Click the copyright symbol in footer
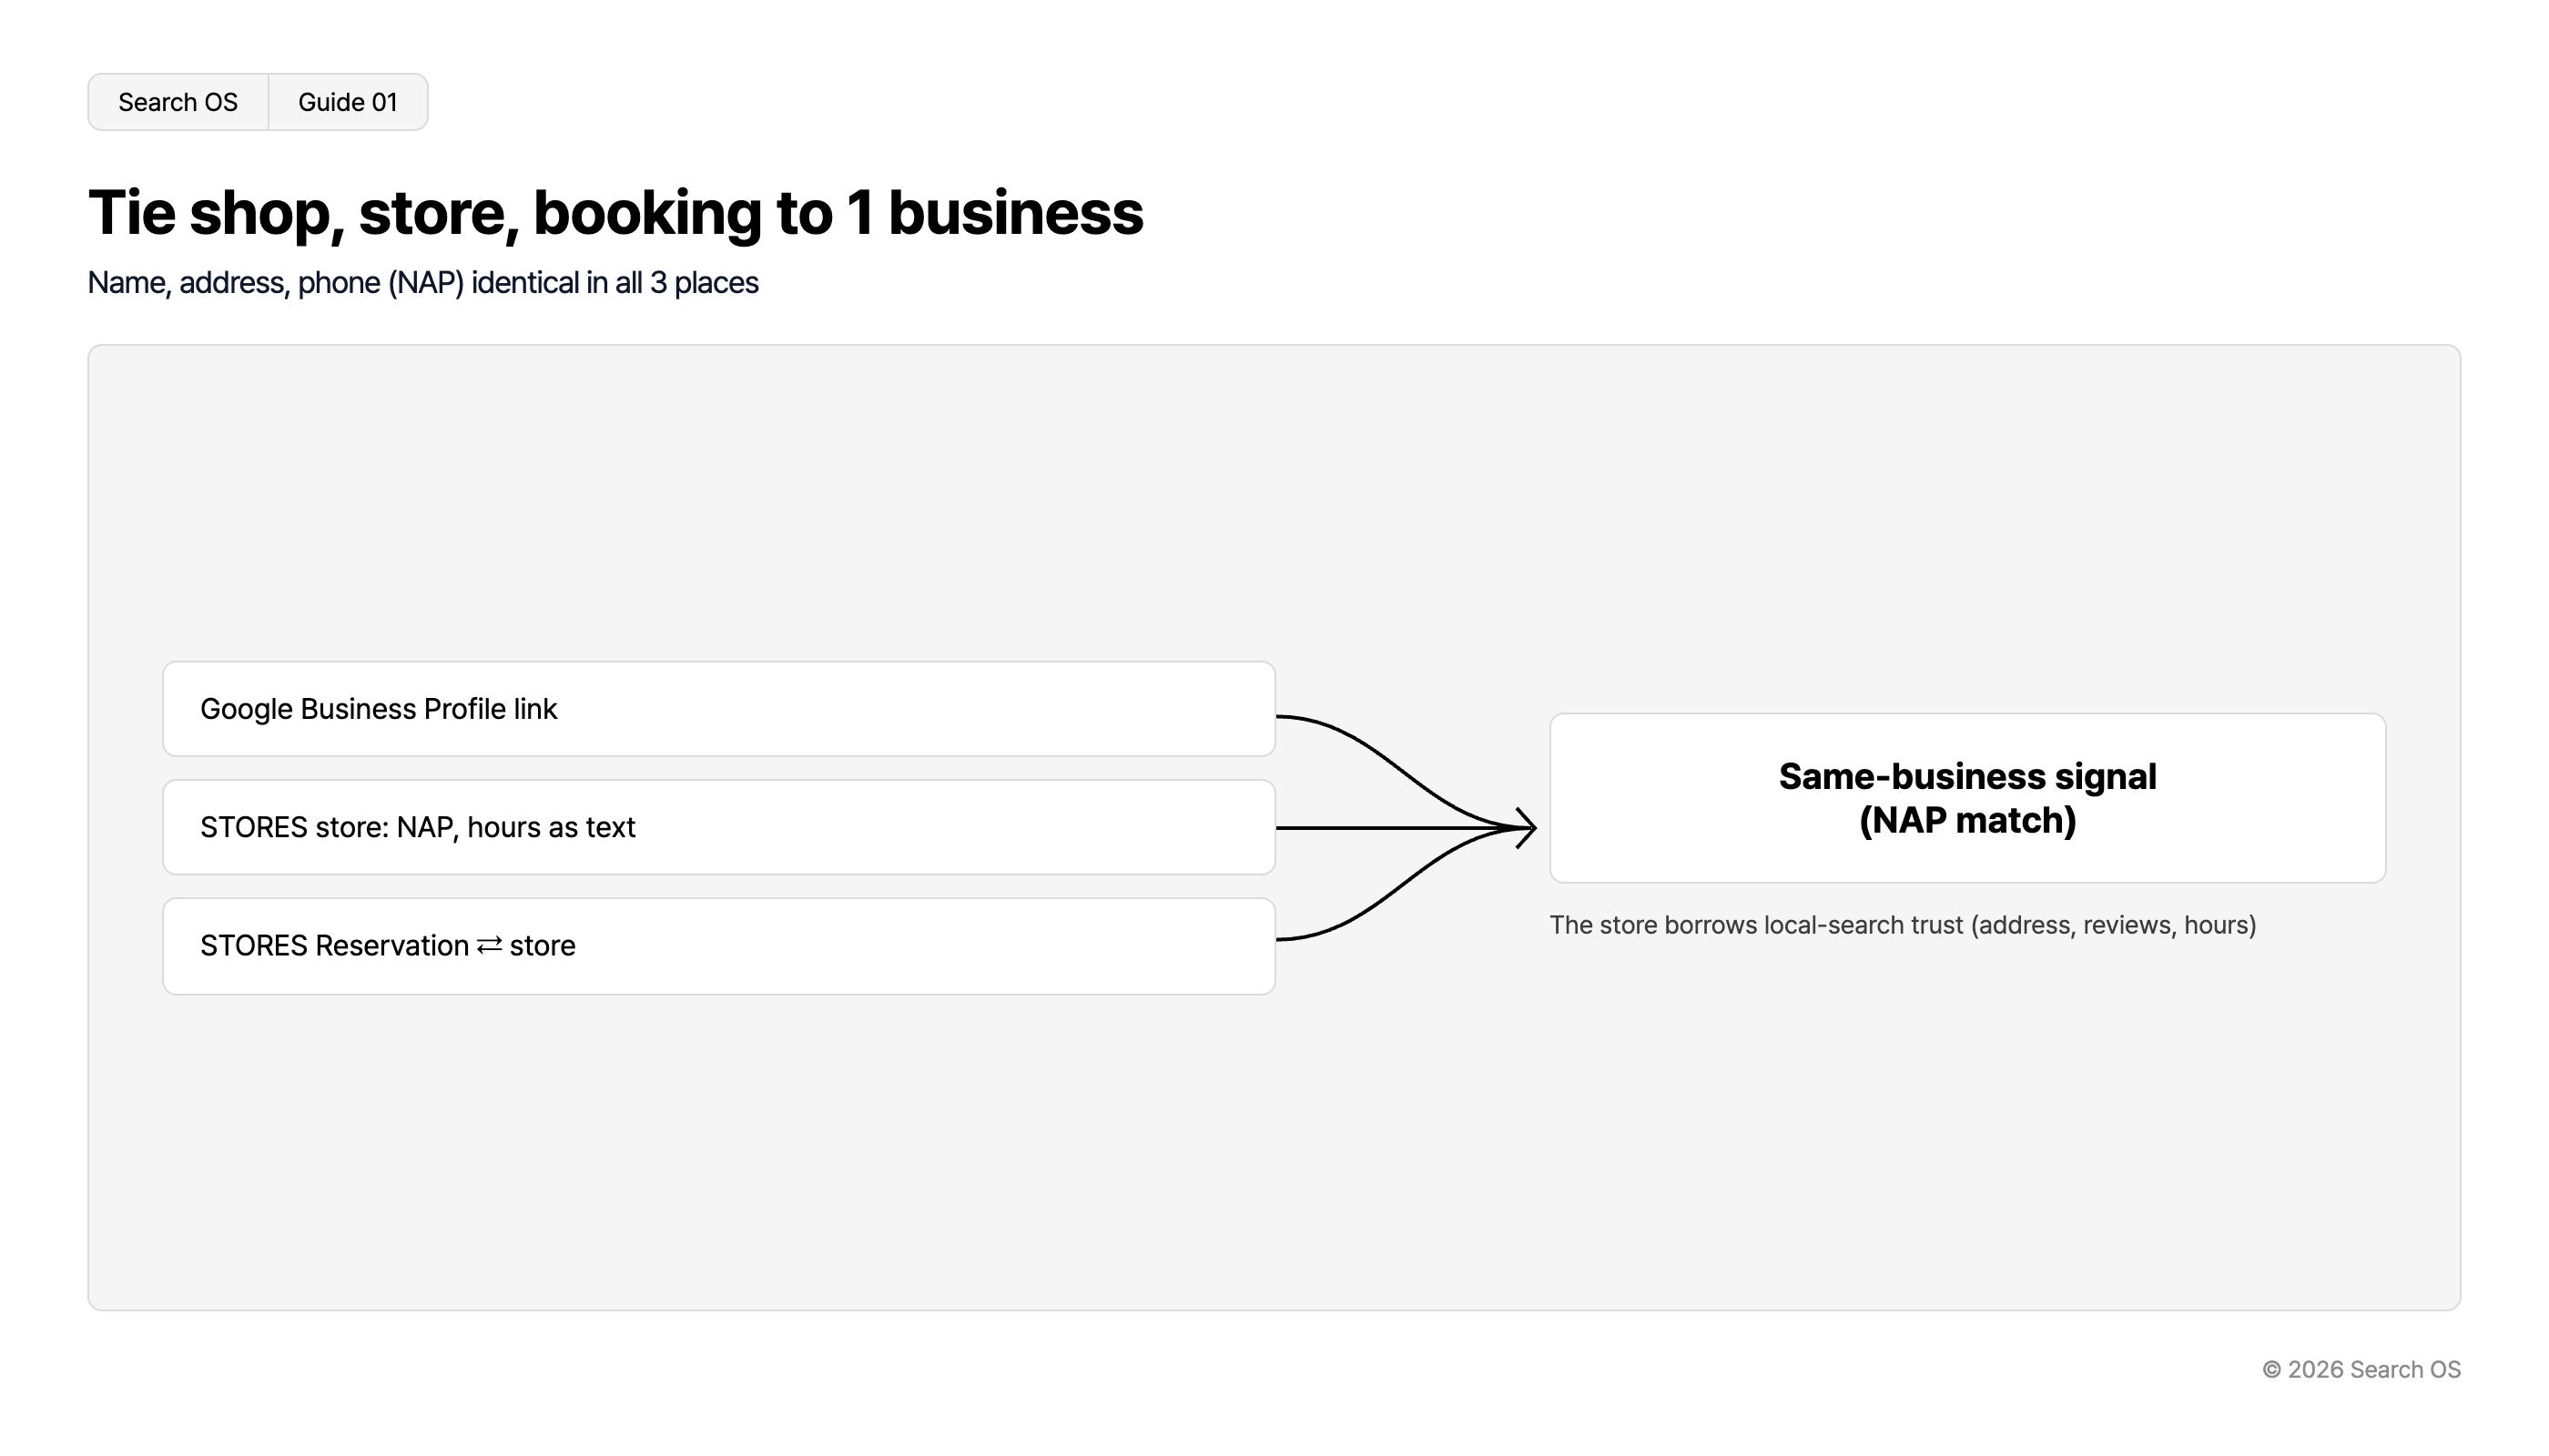This screenshot has height=1456, width=2549. (2272, 1370)
